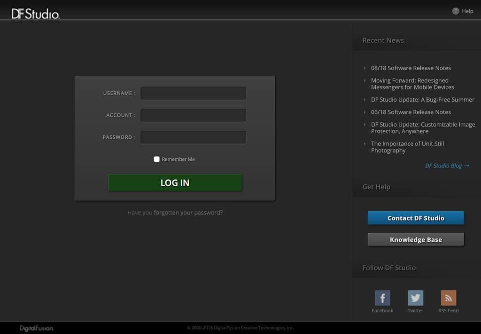
Task: Expand the Importance of Unit Still Photography item
Action: pyautogui.click(x=407, y=147)
